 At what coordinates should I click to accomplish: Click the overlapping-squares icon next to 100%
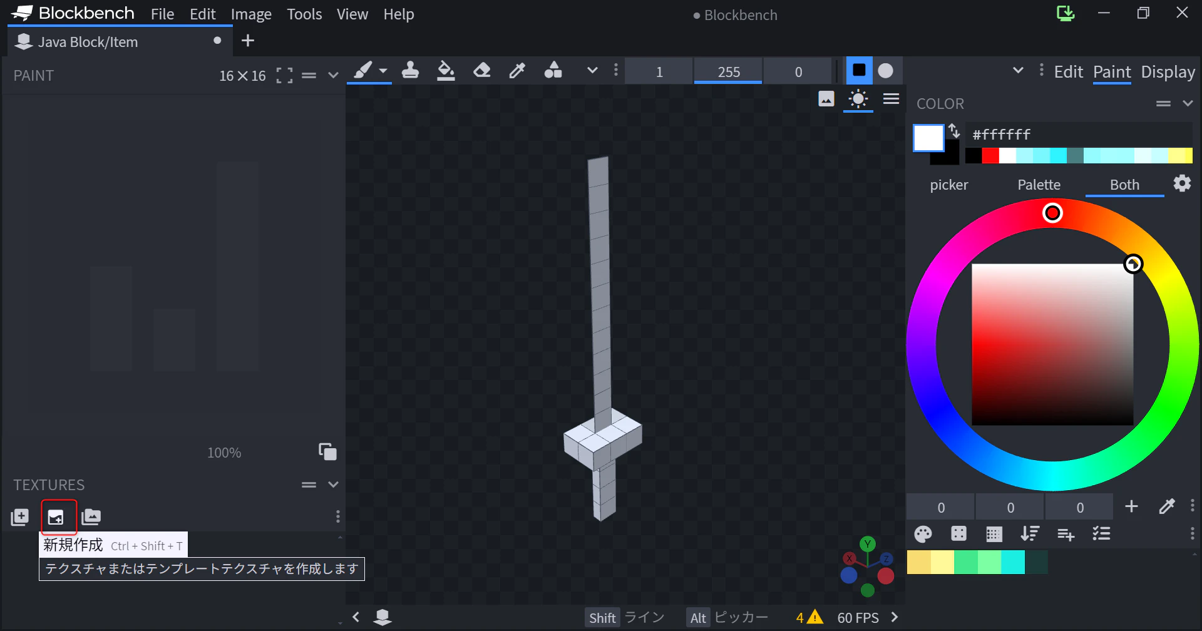click(327, 451)
